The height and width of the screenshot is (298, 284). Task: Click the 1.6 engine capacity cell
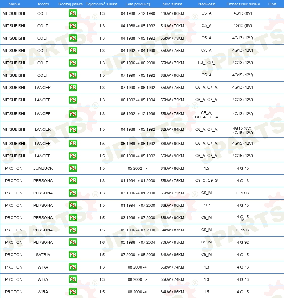pyautogui.click(x=102, y=242)
